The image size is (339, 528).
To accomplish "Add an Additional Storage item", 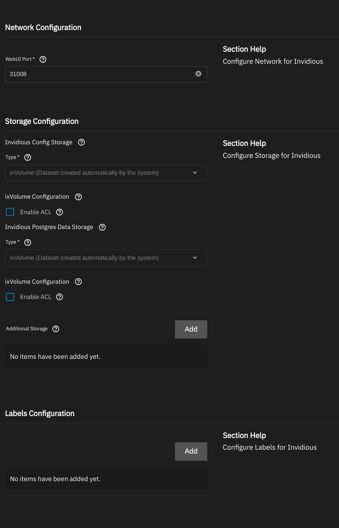I will (191, 329).
